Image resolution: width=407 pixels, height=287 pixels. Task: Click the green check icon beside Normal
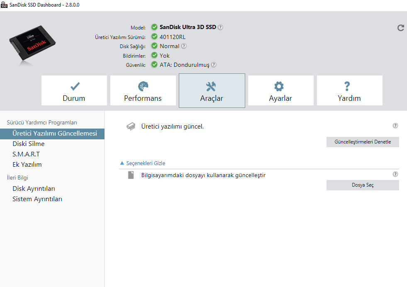pos(154,46)
